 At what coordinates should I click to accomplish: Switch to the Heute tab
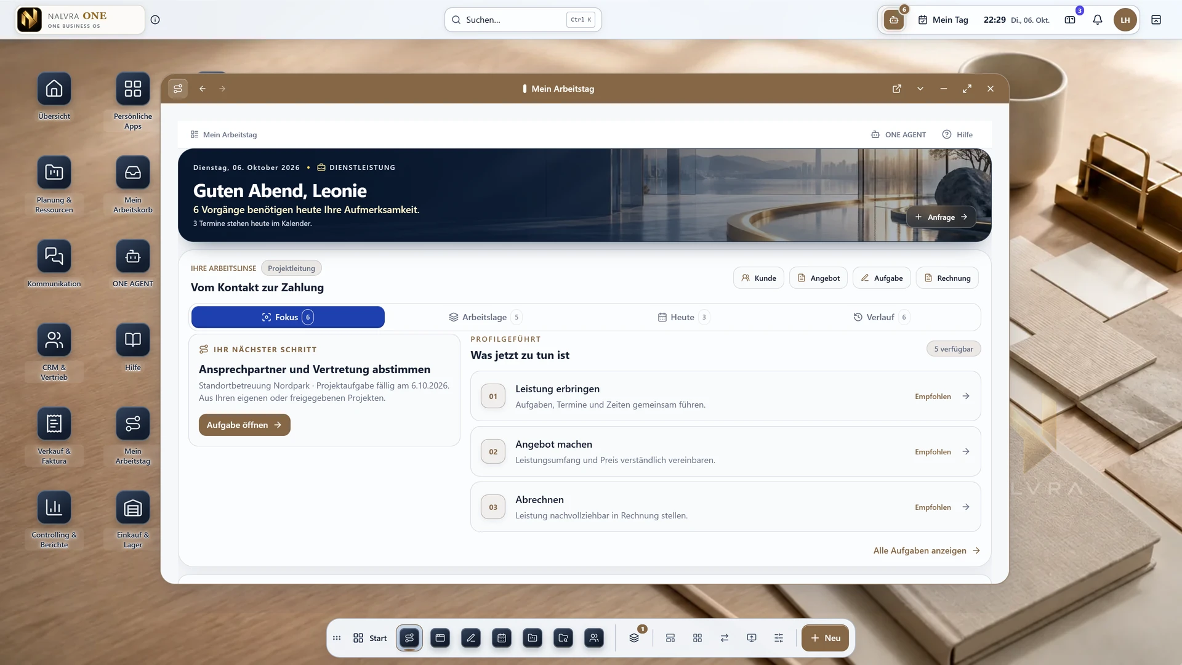click(683, 317)
